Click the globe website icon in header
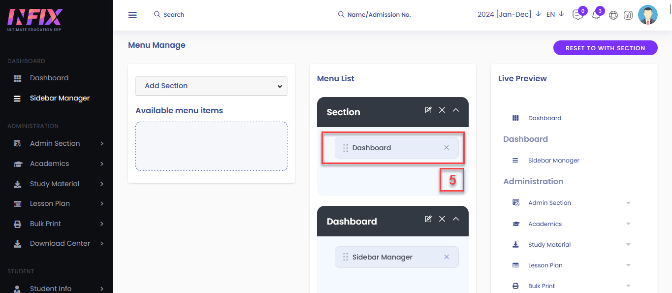 tap(613, 15)
